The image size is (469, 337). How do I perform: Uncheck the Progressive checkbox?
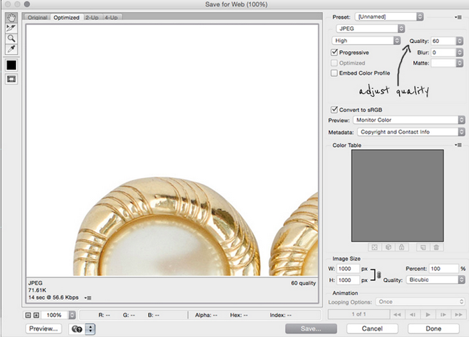point(334,52)
